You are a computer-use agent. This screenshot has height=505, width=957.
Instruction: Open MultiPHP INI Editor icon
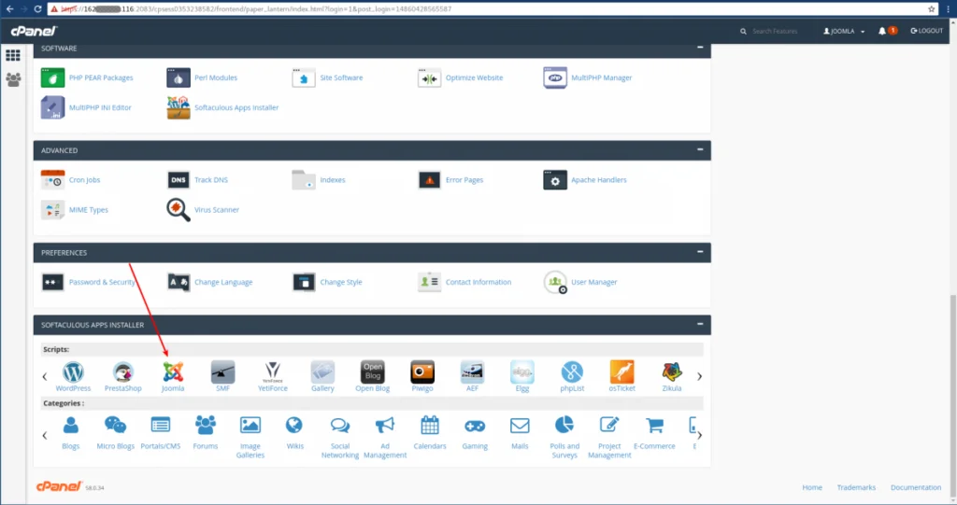click(53, 108)
